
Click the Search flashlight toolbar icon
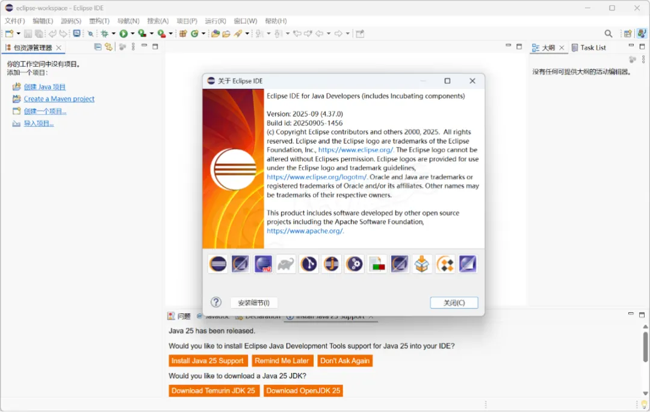(238, 34)
